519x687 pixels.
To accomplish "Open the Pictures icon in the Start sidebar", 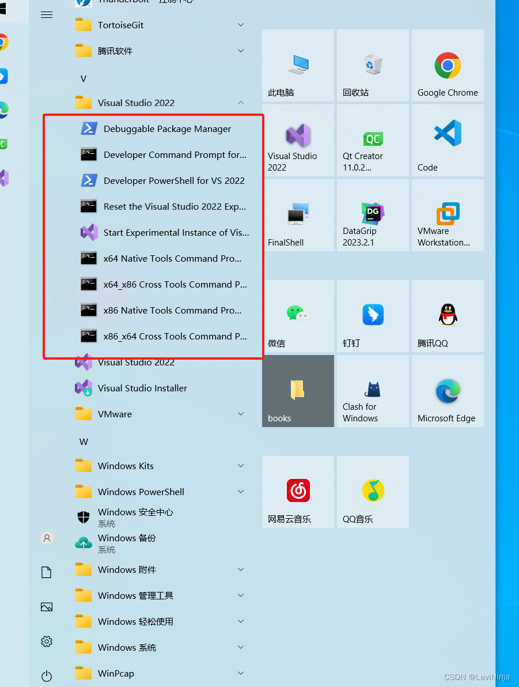I will point(47,607).
